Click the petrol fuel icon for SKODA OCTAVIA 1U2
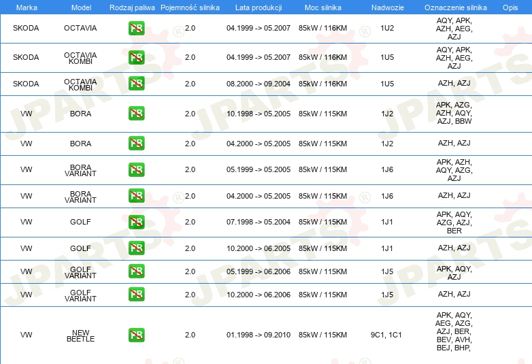 [x=136, y=28]
